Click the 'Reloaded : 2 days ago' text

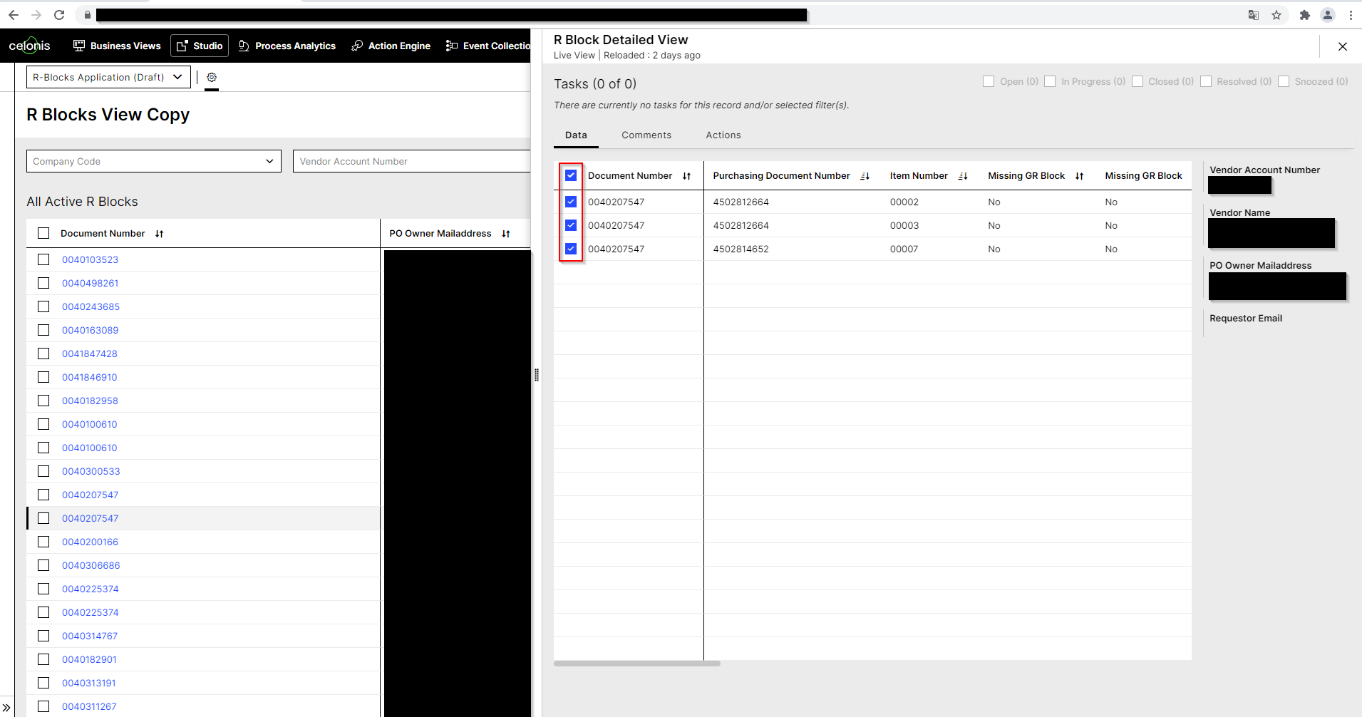[652, 56]
